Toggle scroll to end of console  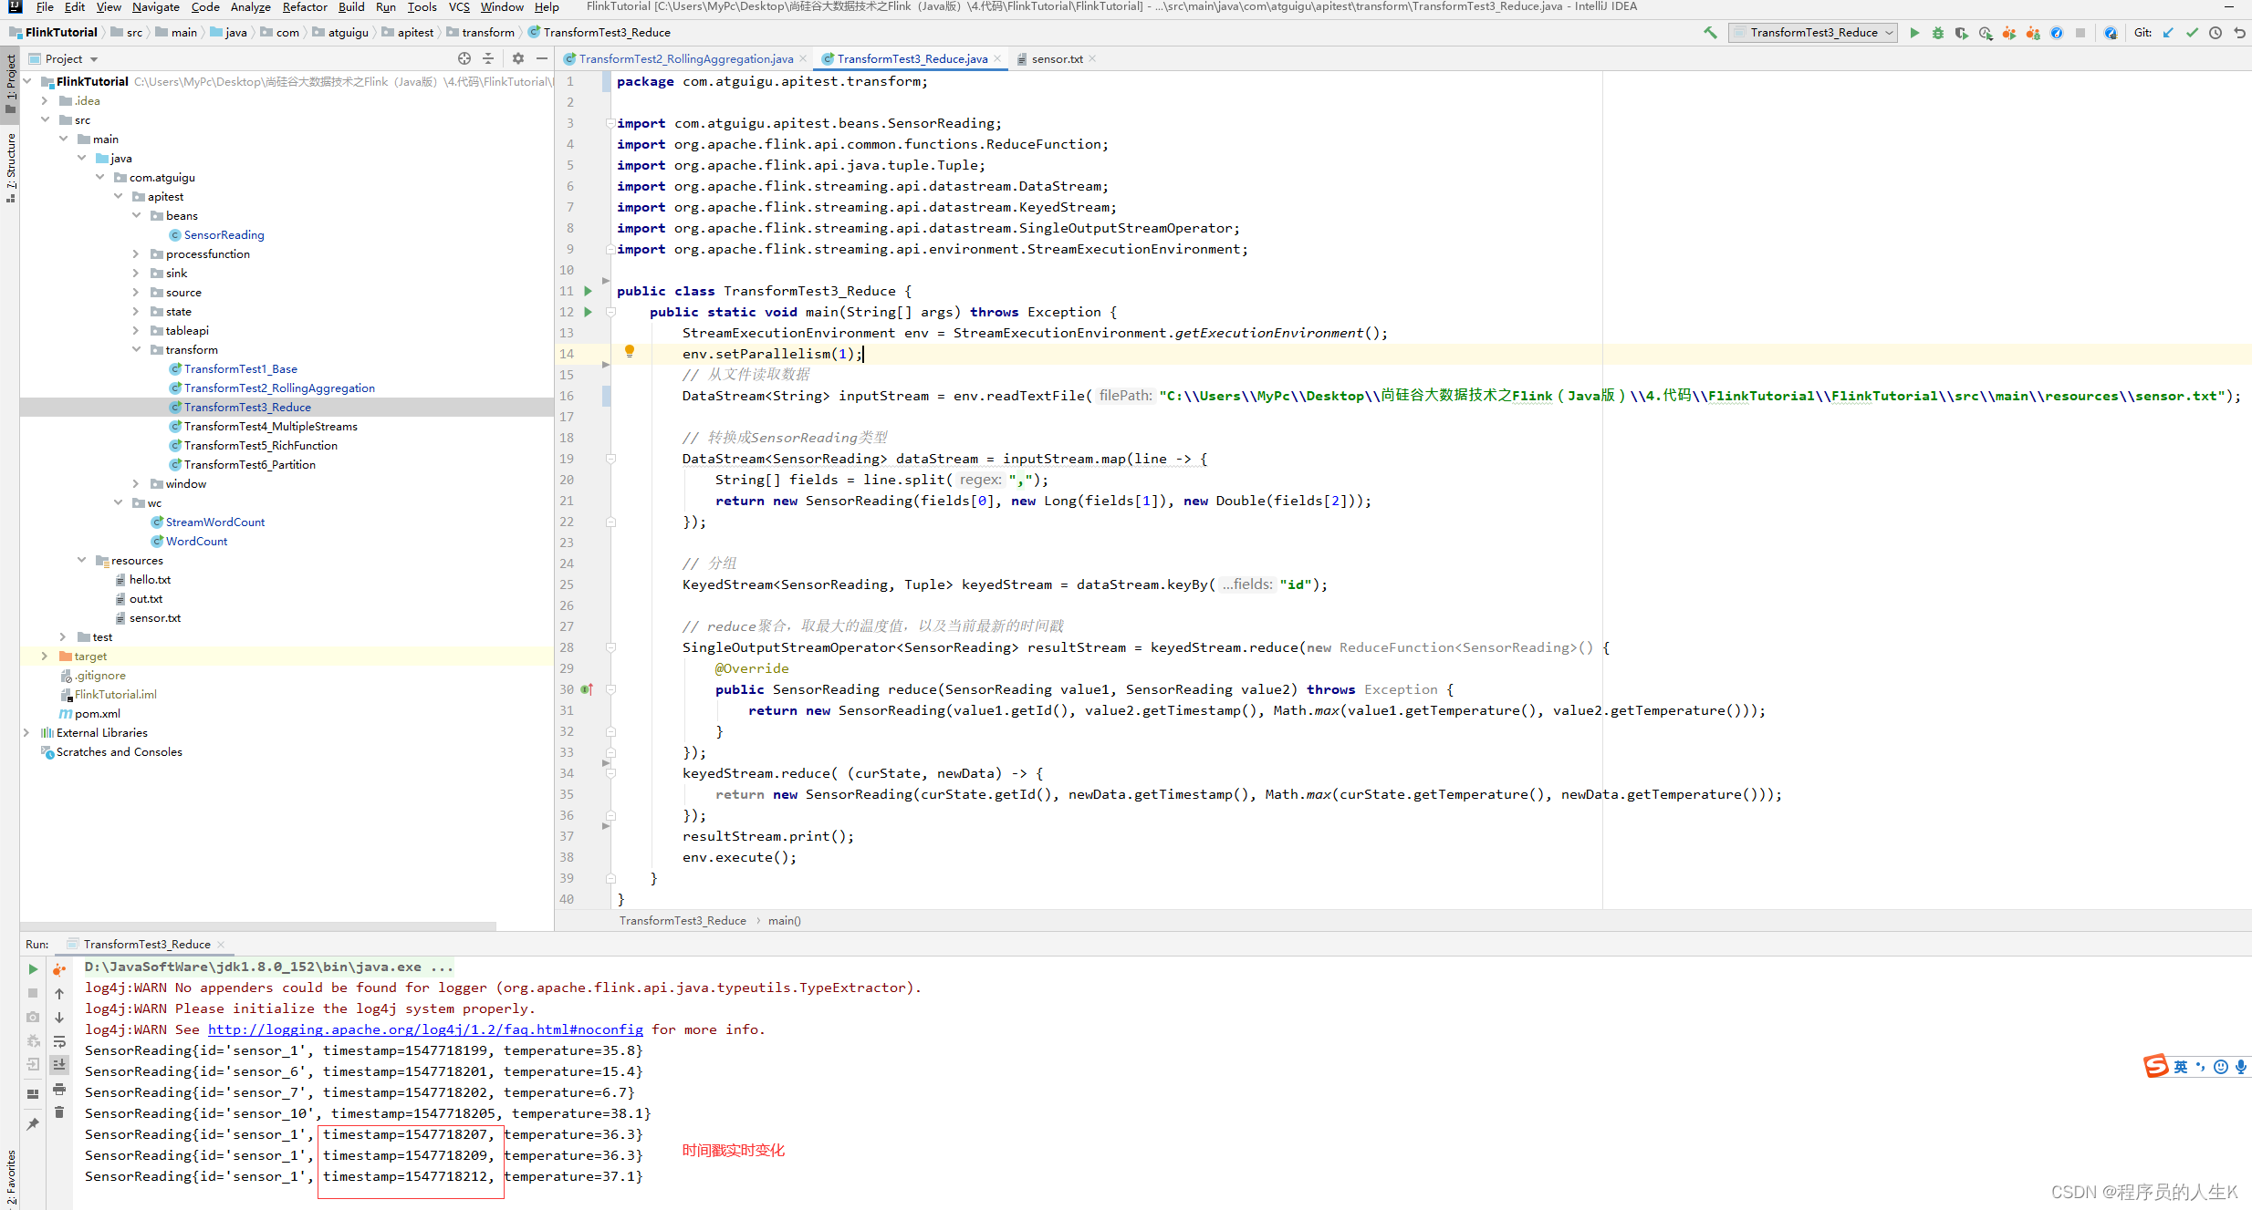click(59, 1065)
